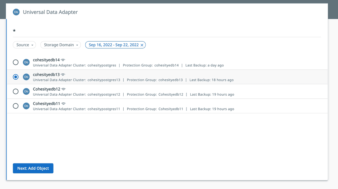Remove the date range filter with X

click(x=142, y=45)
